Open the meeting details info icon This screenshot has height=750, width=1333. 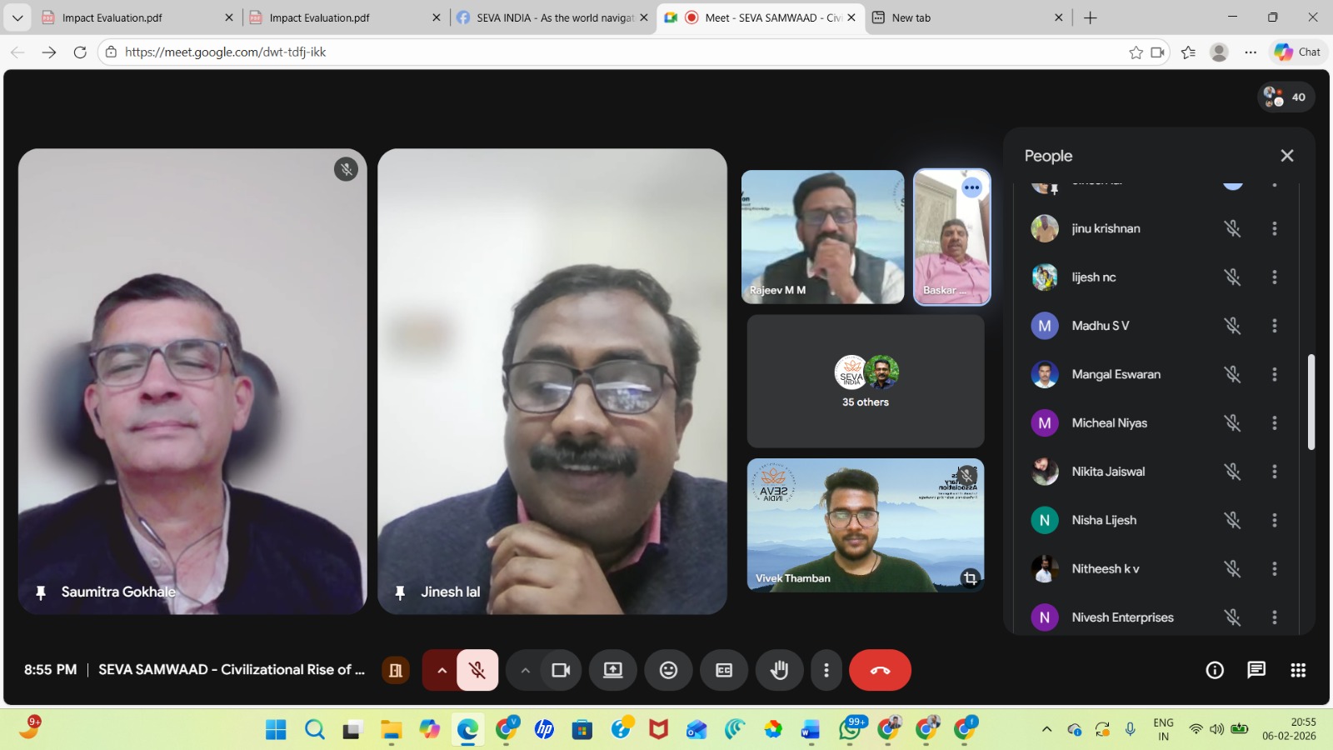1215,670
